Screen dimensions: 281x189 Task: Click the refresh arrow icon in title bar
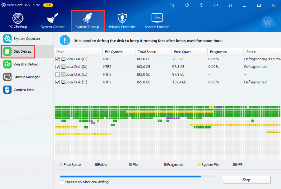point(201,5)
